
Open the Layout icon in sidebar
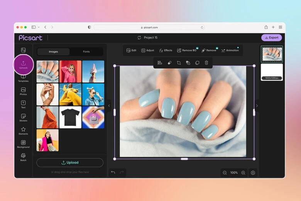[23, 50]
